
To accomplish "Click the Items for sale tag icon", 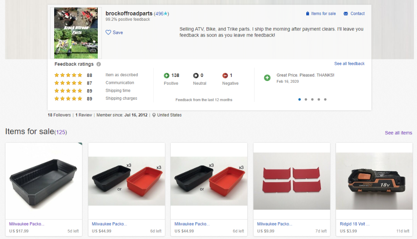I will tap(307, 13).
